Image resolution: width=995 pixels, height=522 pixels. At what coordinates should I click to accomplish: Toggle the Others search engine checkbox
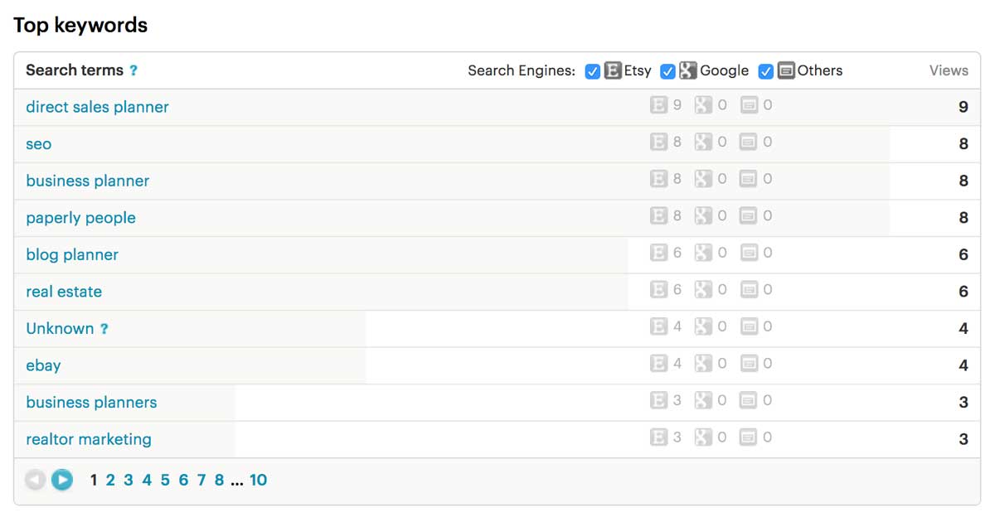pos(766,71)
